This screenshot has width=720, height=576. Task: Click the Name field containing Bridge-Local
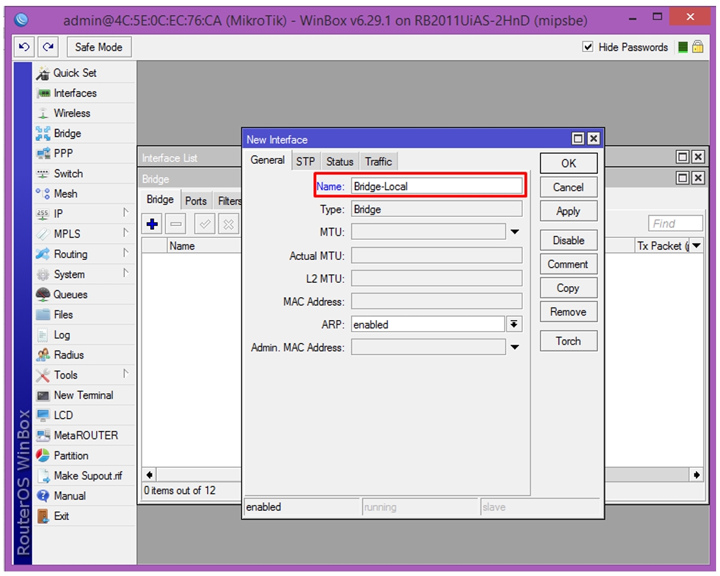tap(436, 186)
